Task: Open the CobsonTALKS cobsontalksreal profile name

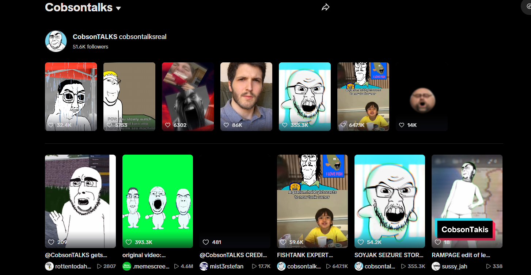Action: 120,37
